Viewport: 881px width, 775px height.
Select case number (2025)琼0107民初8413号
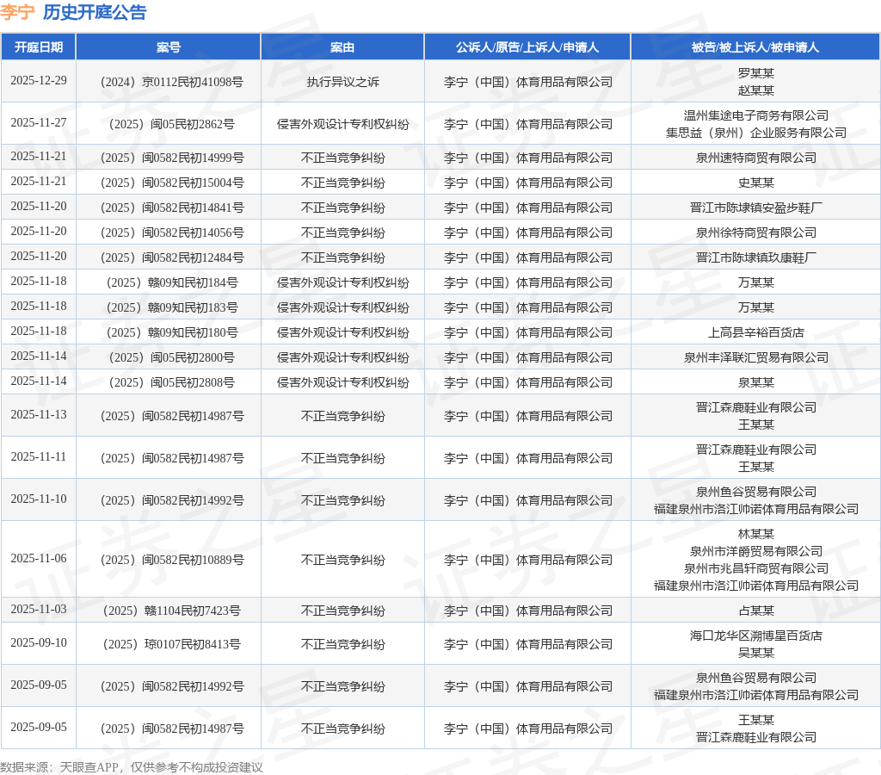[171, 644]
